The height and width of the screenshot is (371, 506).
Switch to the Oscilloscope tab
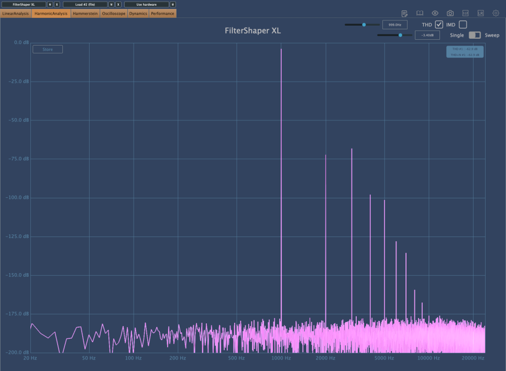(x=114, y=14)
